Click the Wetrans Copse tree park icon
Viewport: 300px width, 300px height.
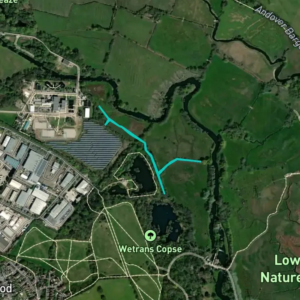(150, 236)
